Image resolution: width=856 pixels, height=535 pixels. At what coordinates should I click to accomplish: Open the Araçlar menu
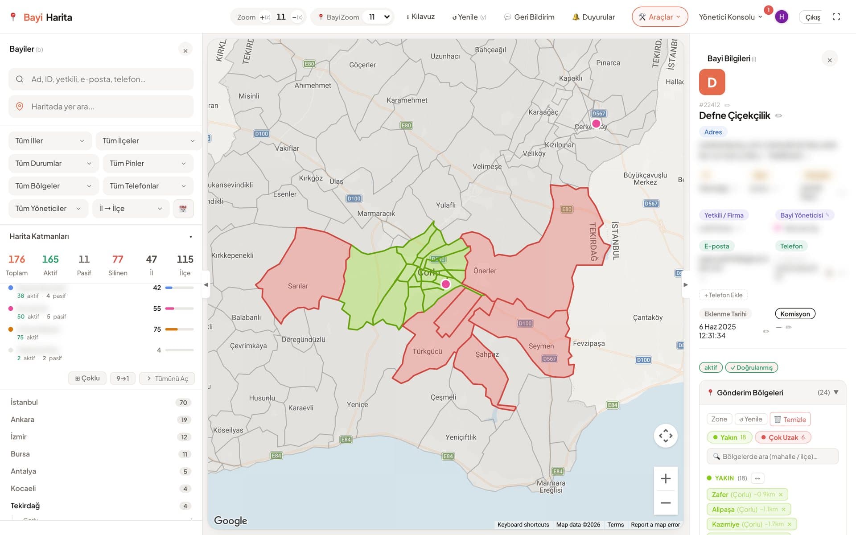coord(660,17)
